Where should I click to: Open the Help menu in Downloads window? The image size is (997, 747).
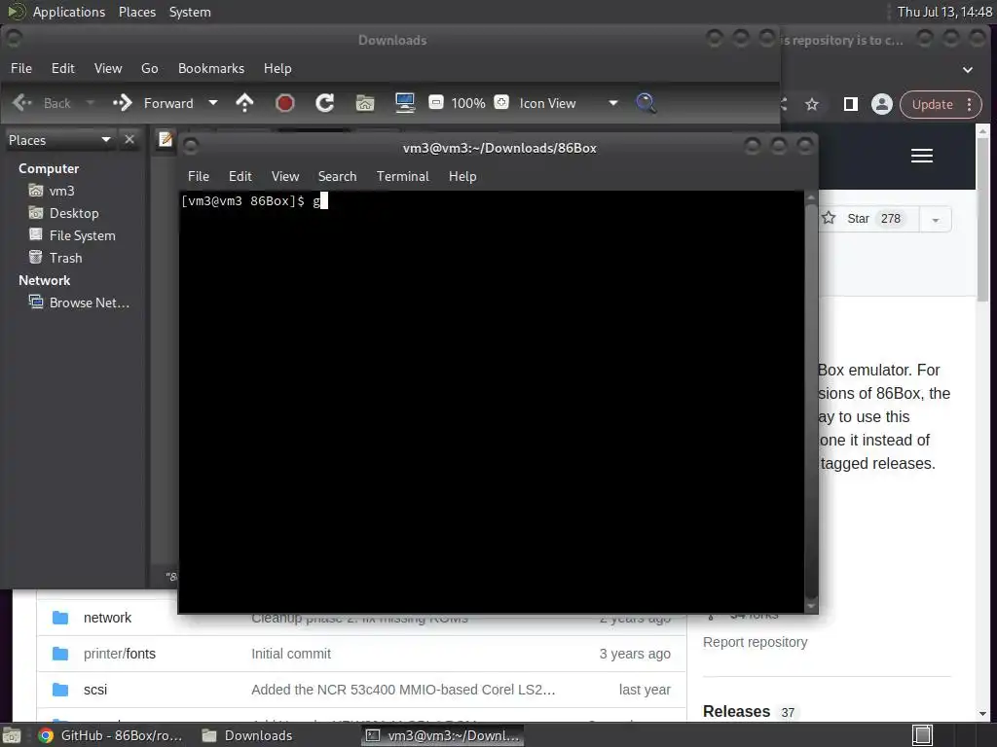pyautogui.click(x=277, y=68)
